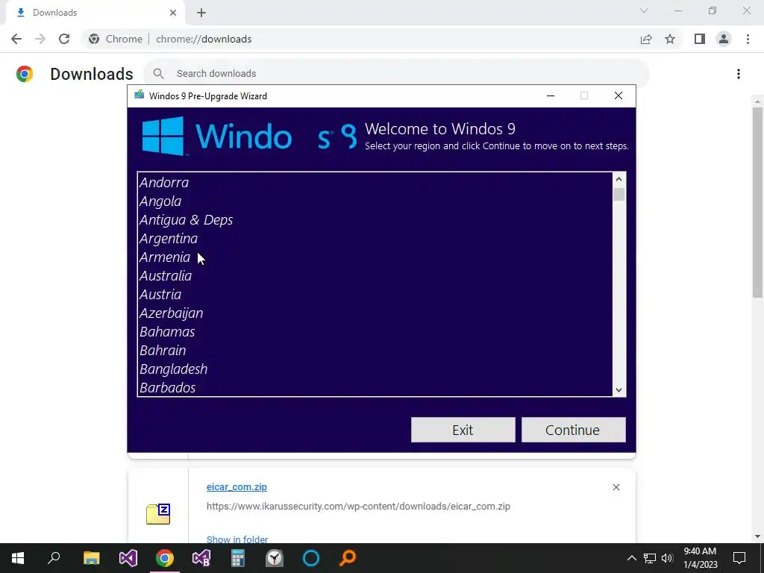Focus the Search downloads field
This screenshot has width=764, height=573.
396,74
